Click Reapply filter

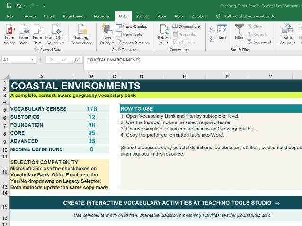258,35
